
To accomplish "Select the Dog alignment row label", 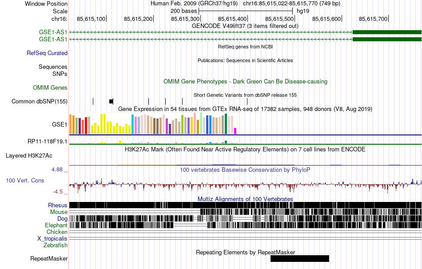I will coord(62,219).
